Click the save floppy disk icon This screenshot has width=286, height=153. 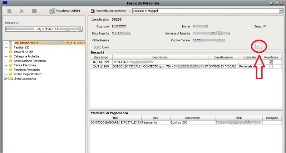34,11
